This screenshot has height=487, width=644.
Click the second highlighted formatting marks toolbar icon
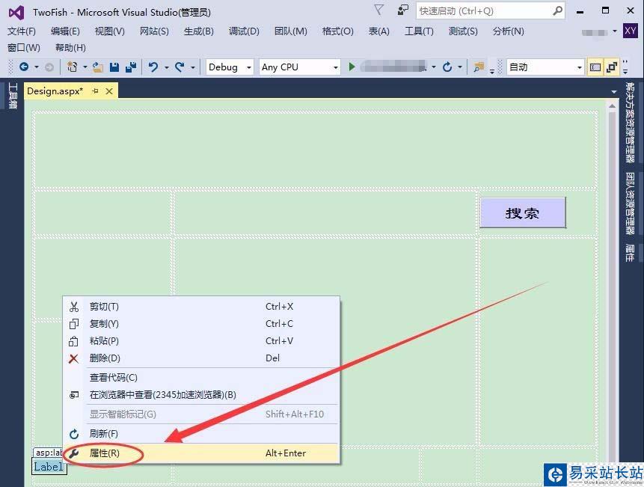coord(612,67)
